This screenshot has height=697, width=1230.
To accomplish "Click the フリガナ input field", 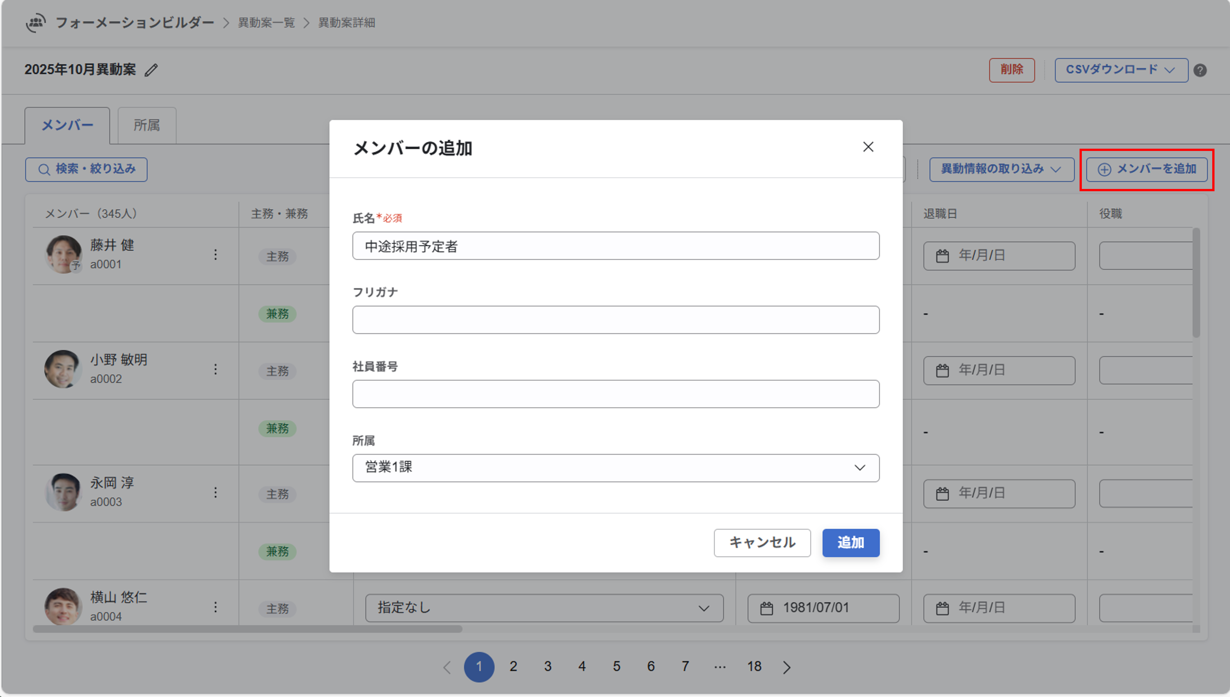I will point(615,320).
